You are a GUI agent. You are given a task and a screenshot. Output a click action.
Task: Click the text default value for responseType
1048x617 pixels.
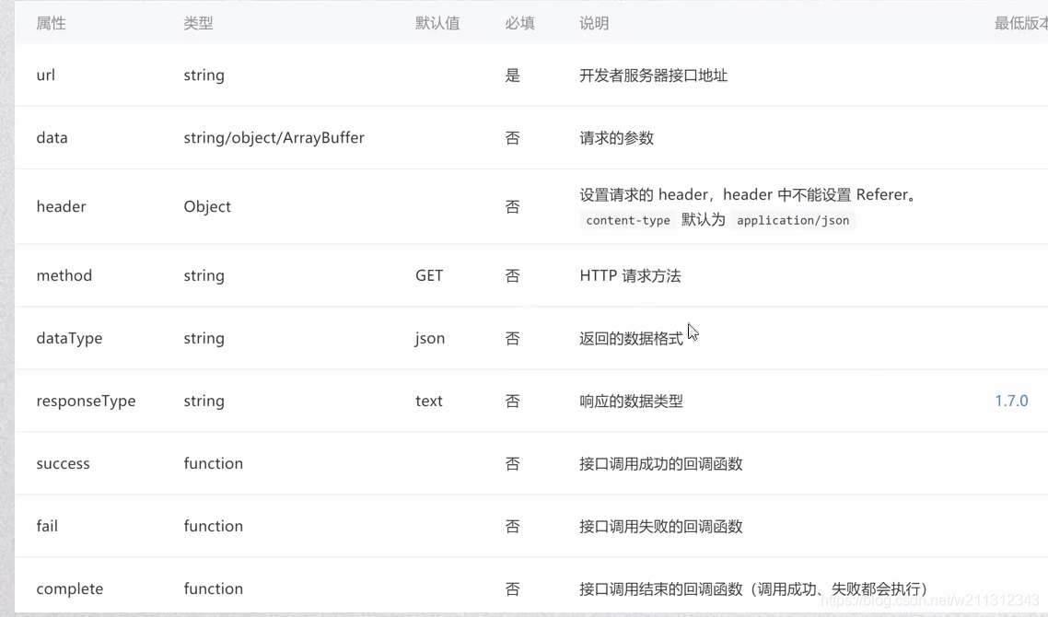[429, 401]
